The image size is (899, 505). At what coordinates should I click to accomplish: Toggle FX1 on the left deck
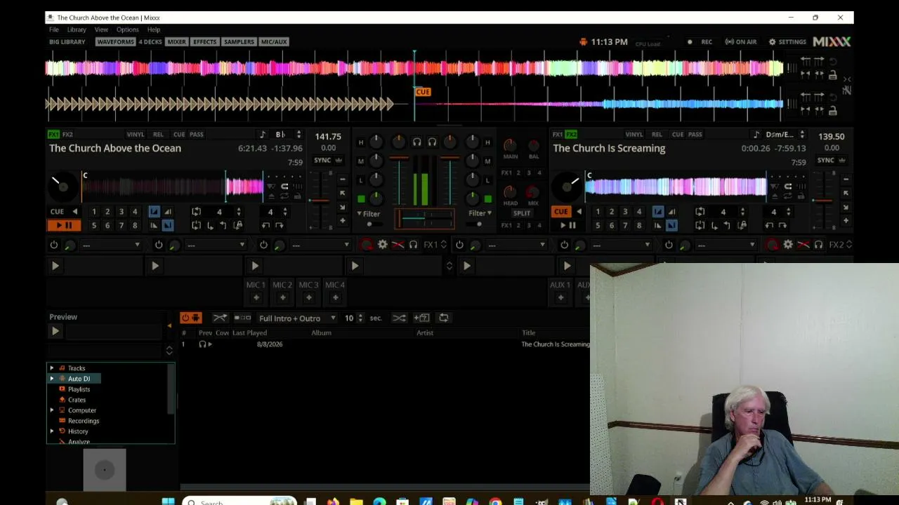coord(53,135)
